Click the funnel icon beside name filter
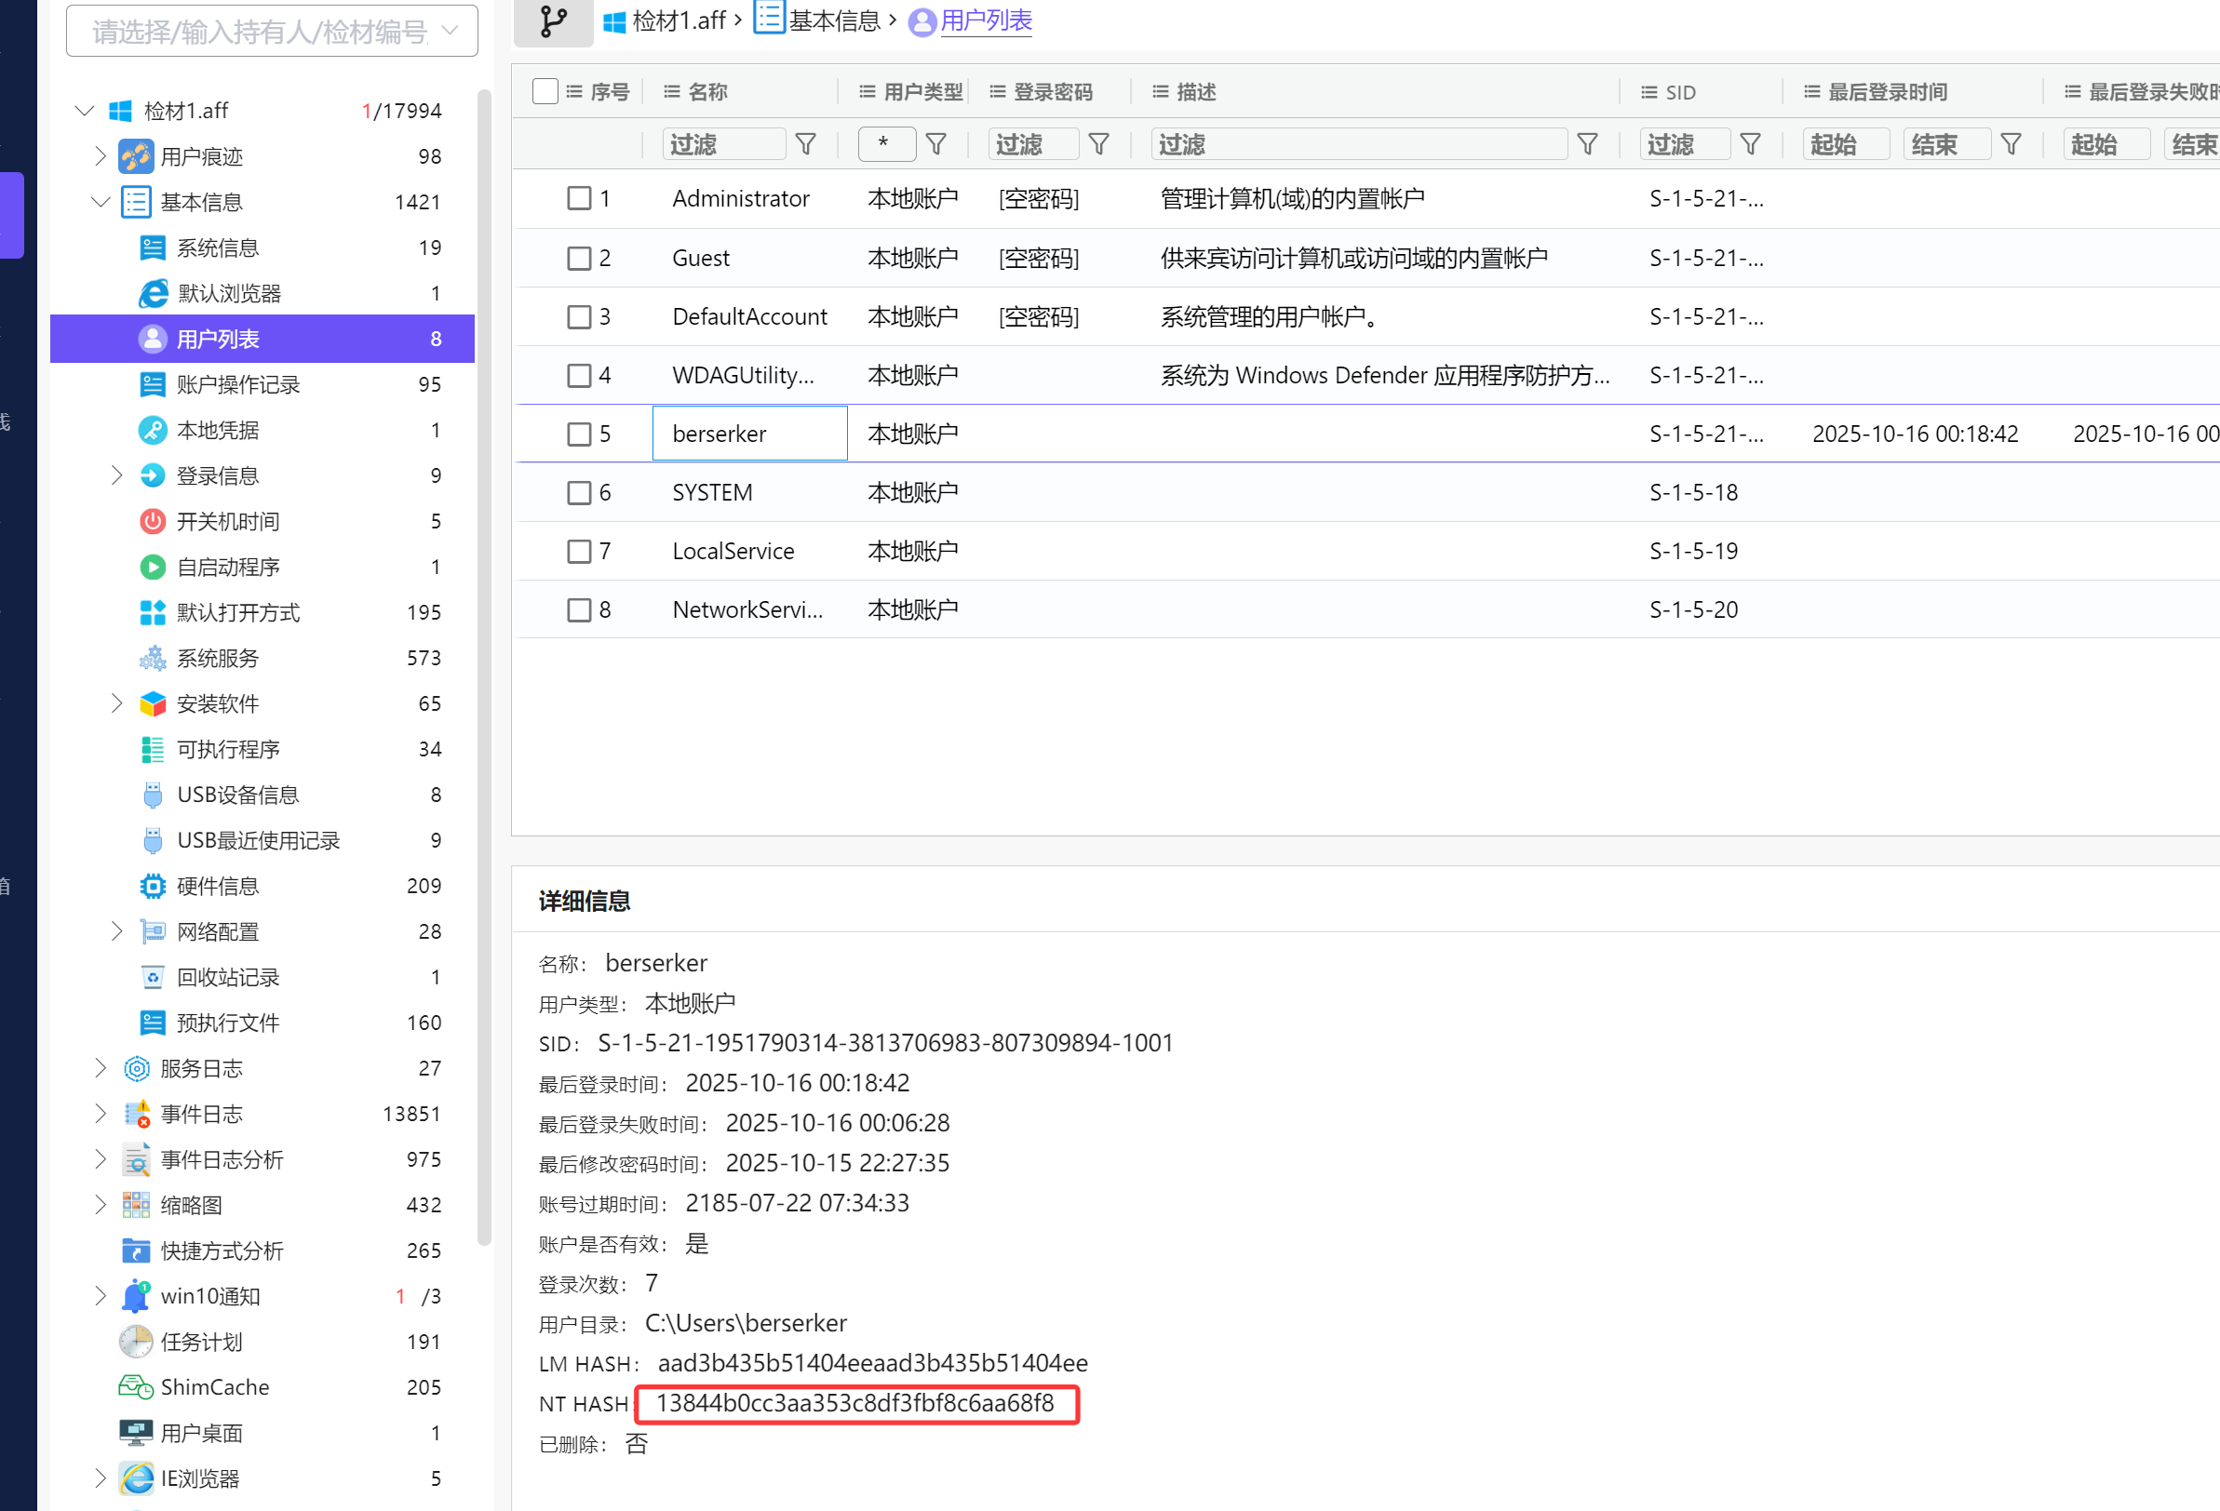Screen dimensions: 2220x1511 pos(805,144)
